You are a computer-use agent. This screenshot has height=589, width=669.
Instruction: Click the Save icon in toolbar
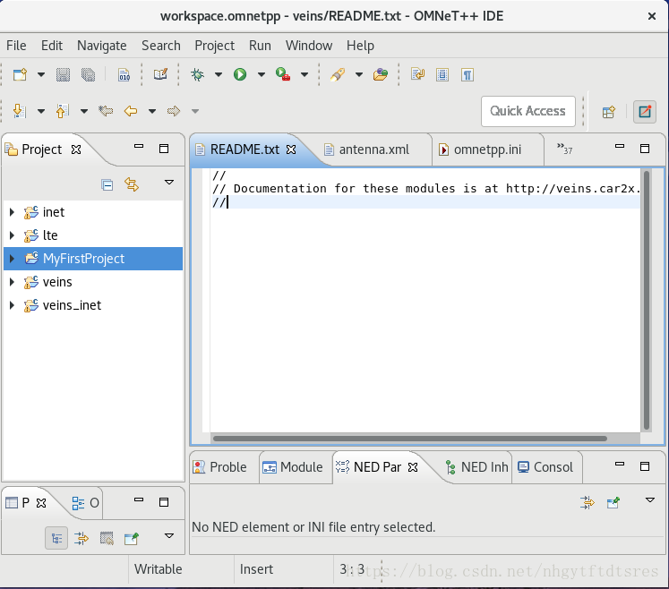coord(63,74)
